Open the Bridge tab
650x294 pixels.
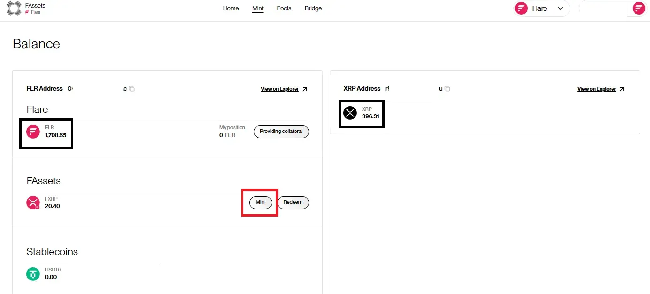313,8
